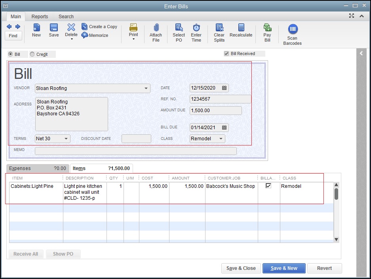Switch to the Reports tab

(x=40, y=17)
